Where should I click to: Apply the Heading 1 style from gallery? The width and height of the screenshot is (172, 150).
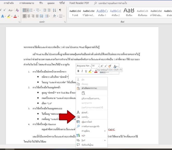[x=102, y=12]
